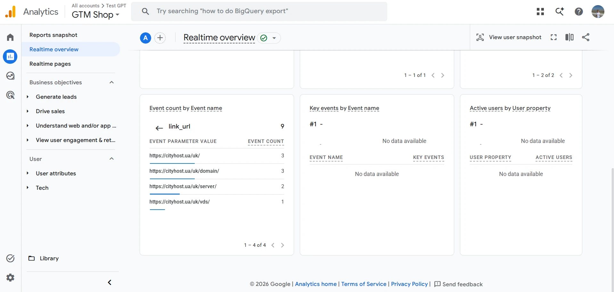The width and height of the screenshot is (614, 292).
Task: Expand View user engagement & retention
Action: pyautogui.click(x=28, y=140)
